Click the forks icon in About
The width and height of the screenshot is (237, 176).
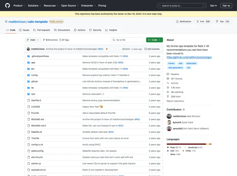tap(168, 97)
